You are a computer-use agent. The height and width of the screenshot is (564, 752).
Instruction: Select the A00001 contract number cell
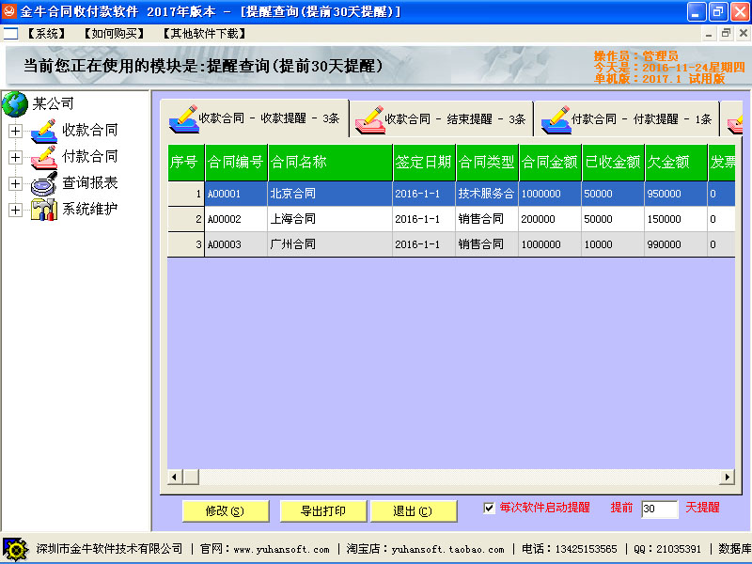237,194
